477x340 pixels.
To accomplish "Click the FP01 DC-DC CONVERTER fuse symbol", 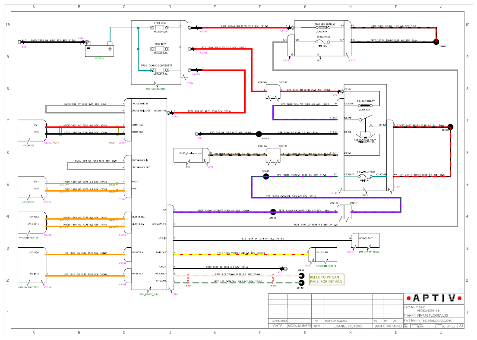I will point(160,70).
